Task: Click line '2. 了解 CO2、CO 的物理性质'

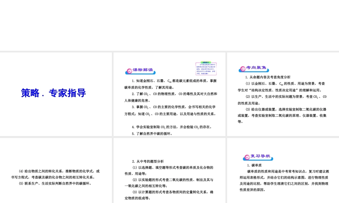Action: [x=174, y=94]
